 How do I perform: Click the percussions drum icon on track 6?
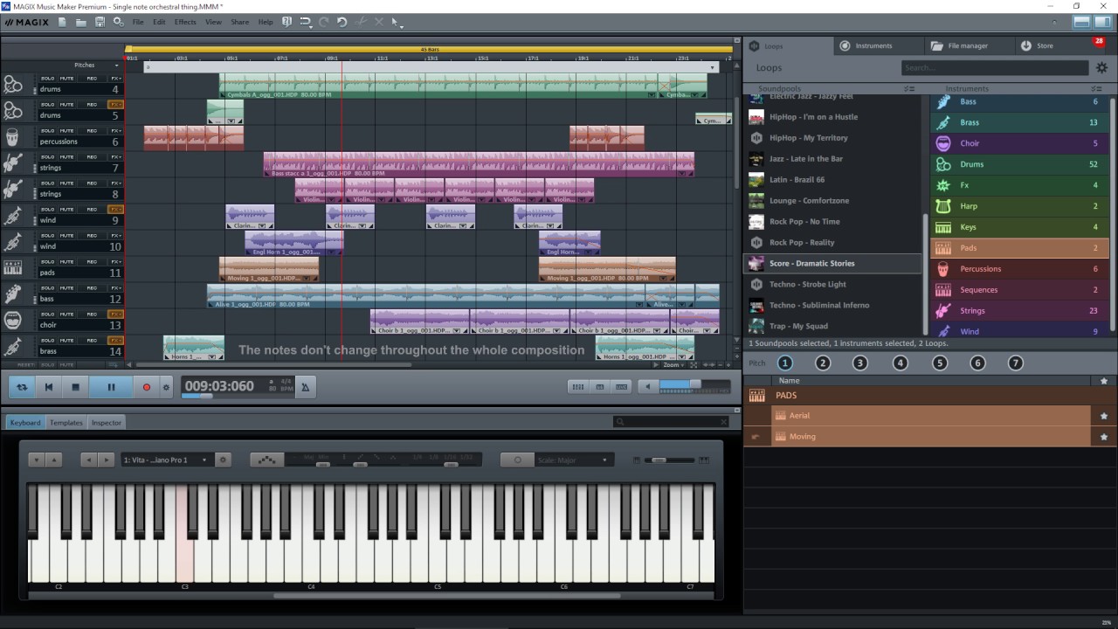[12, 137]
